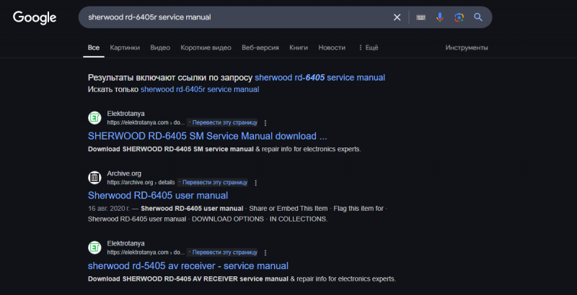
Task: Click the https://archive.org › details URL
Action: tap(141, 182)
